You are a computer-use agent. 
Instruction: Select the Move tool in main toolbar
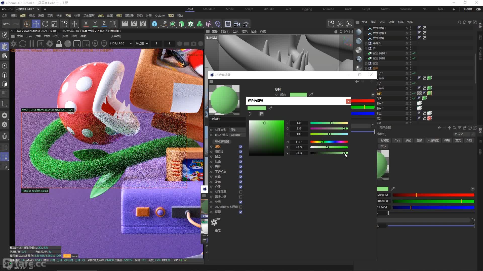[36, 24]
